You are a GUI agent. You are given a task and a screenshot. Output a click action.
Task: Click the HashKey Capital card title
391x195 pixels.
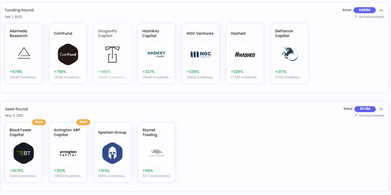click(x=151, y=34)
